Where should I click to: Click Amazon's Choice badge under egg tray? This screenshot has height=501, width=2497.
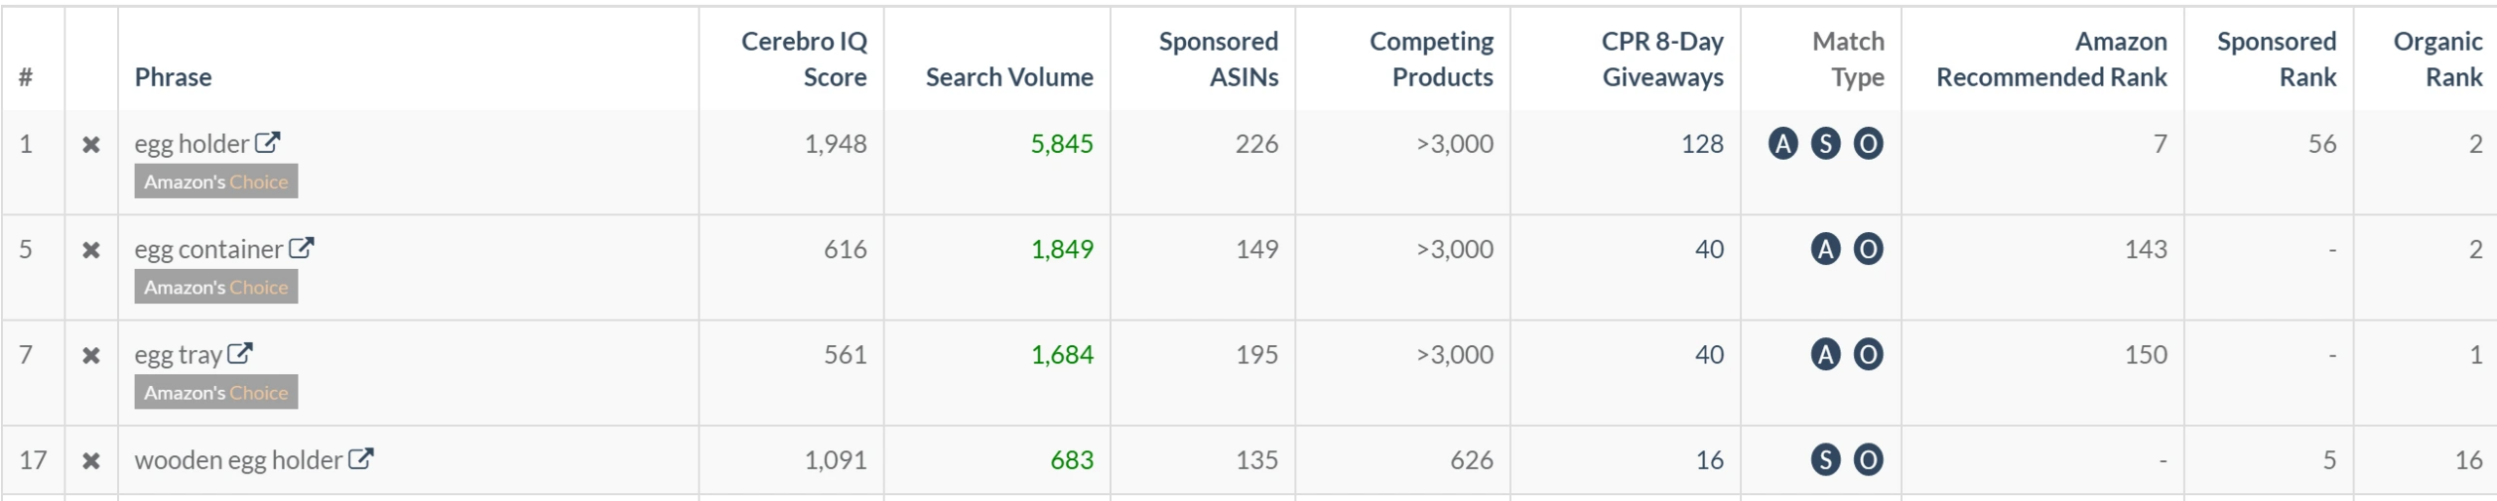(x=217, y=393)
